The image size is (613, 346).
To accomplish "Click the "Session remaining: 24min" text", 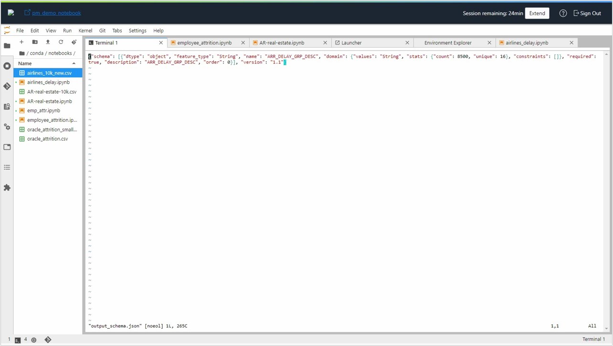I will (493, 13).
